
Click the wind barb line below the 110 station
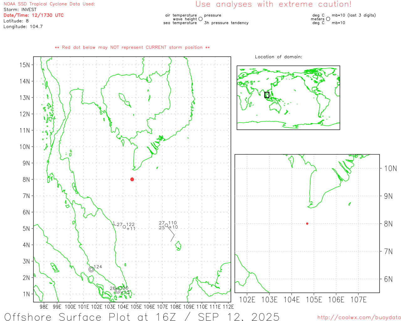pyautogui.click(x=171, y=234)
